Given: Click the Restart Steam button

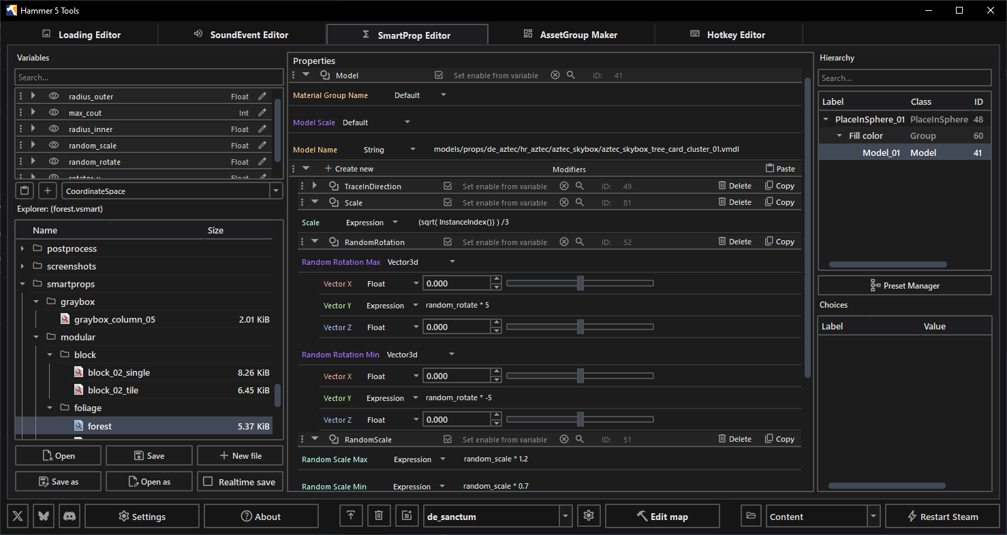Looking at the screenshot, I should coord(942,517).
